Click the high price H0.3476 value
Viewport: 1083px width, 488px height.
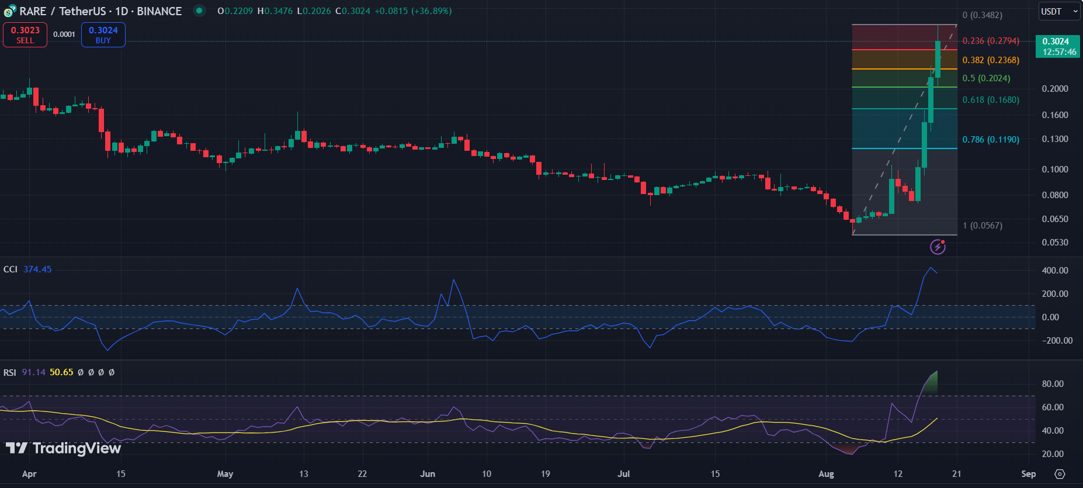click(275, 11)
